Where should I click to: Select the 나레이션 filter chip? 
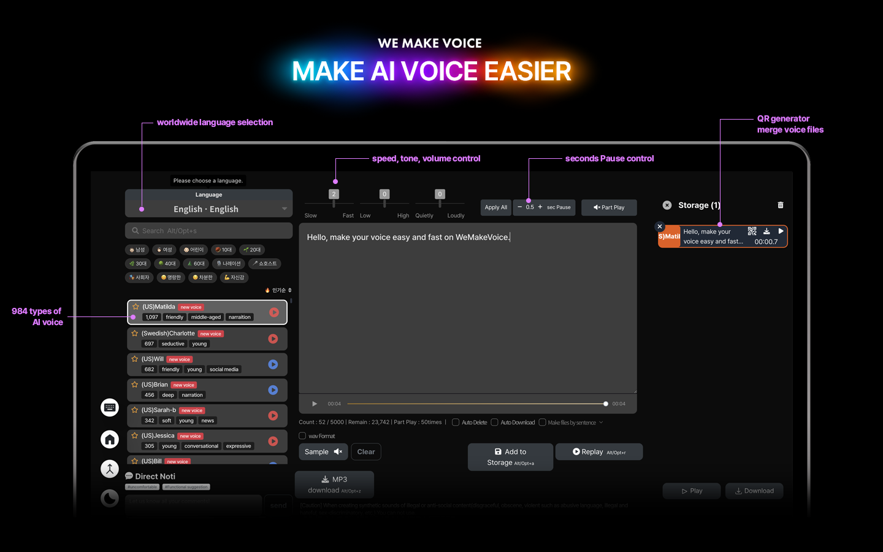tap(229, 264)
